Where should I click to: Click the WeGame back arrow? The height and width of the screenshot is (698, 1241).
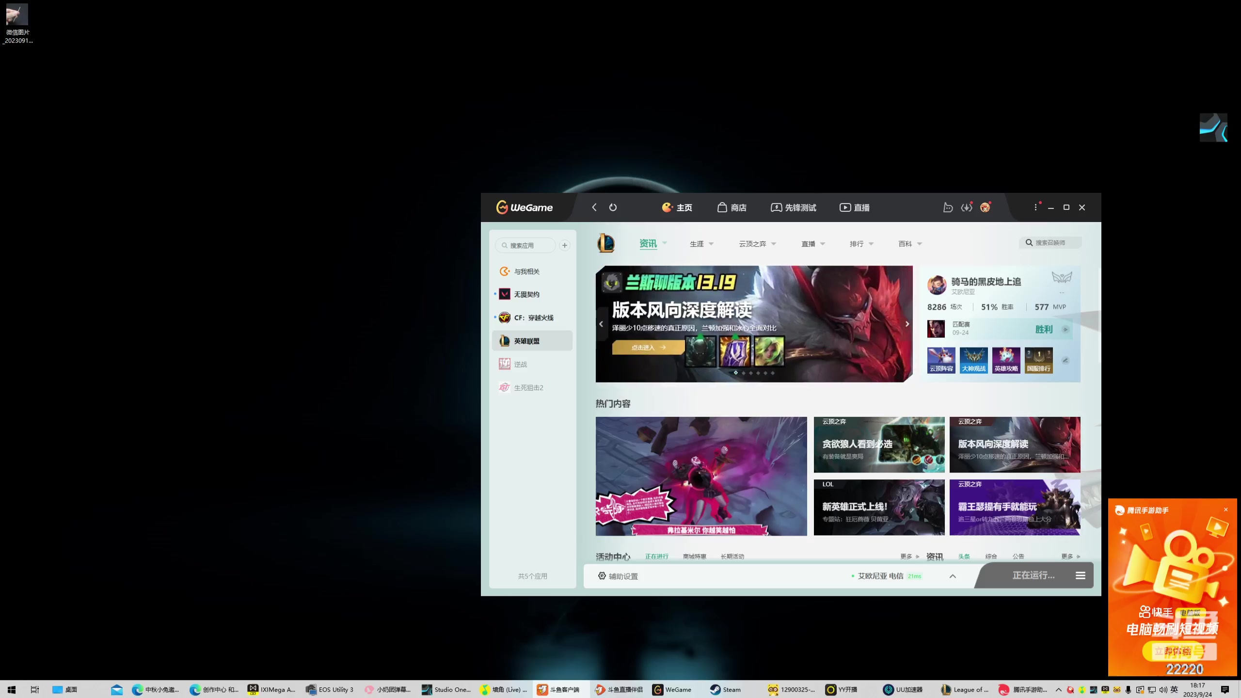pos(594,207)
